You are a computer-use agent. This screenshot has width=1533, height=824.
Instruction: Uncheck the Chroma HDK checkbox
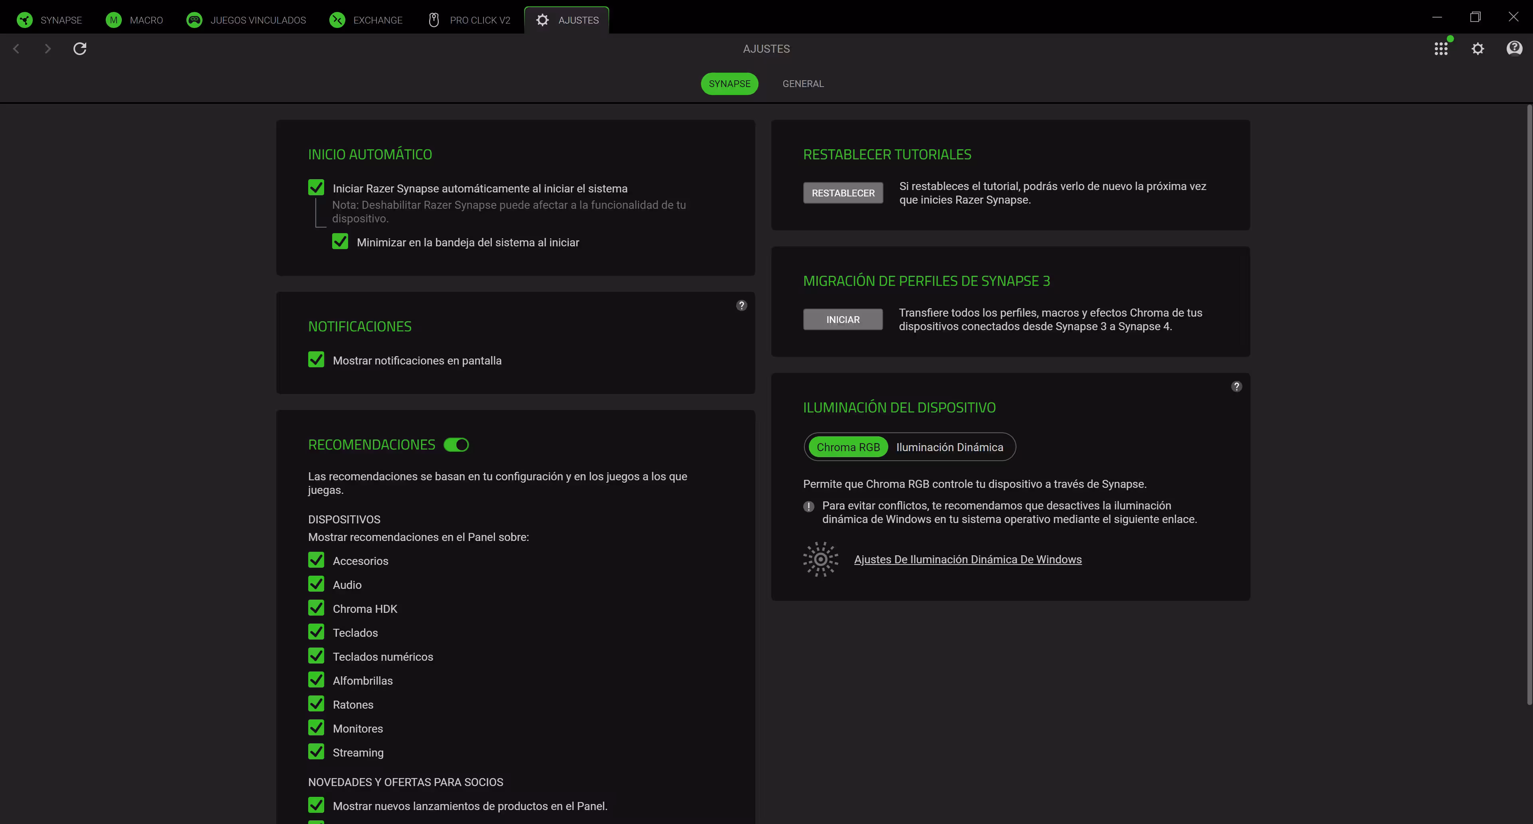[316, 608]
